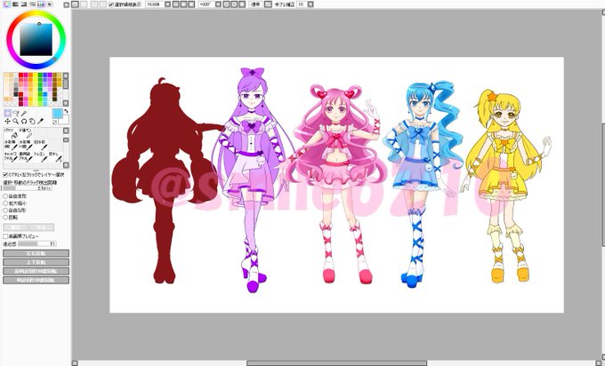Select the third free shape radio option
The image size is (605, 366).
pos(5,211)
